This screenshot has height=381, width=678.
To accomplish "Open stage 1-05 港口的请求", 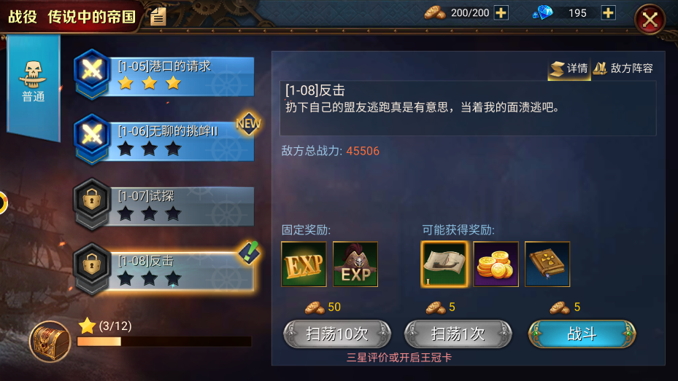I will click(164, 74).
